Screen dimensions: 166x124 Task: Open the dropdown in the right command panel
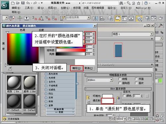click(x=161, y=38)
